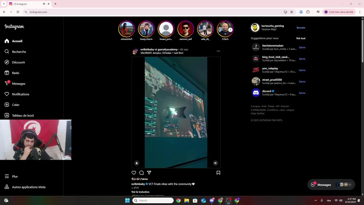Open post options three-dot menu
364x205 pixels.
click(218, 51)
